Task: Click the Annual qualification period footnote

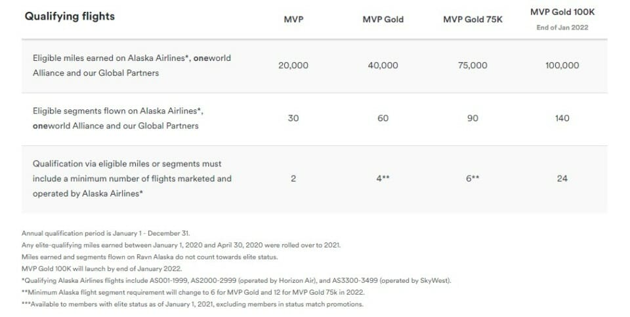Action: coord(106,233)
